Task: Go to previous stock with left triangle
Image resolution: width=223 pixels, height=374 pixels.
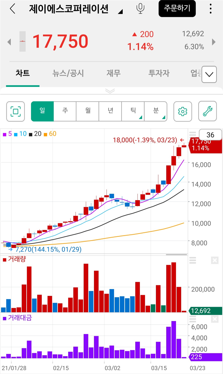Action: point(9,42)
